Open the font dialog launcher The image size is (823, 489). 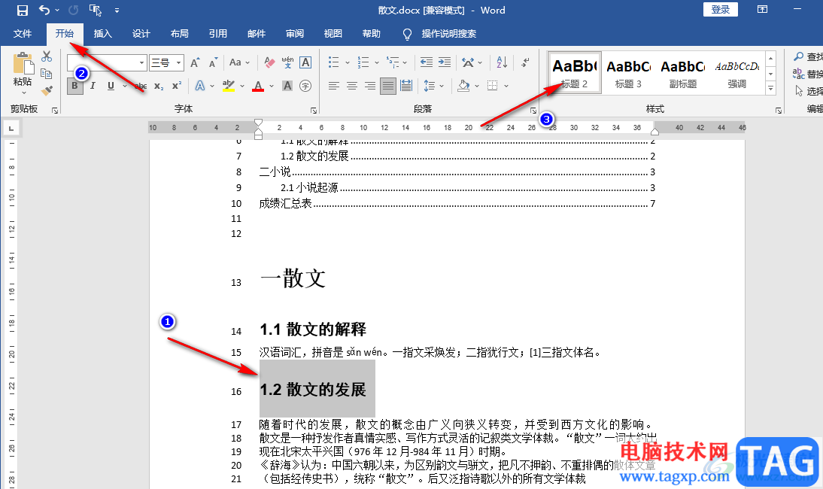pyautogui.click(x=314, y=110)
